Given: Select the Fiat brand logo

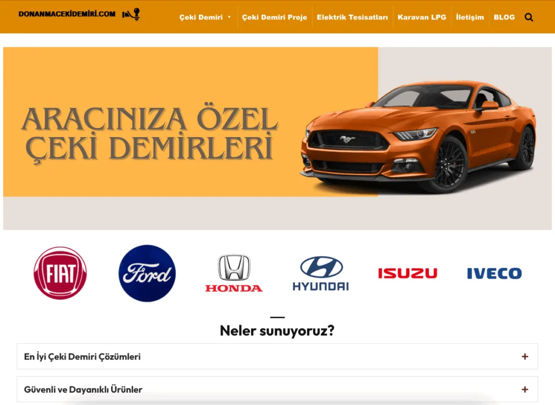Looking at the screenshot, I should [60, 273].
